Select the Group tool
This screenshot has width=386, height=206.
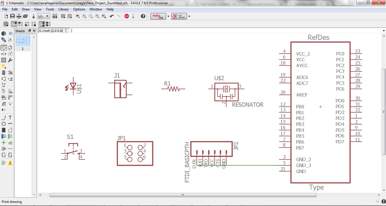[x=4, y=60]
